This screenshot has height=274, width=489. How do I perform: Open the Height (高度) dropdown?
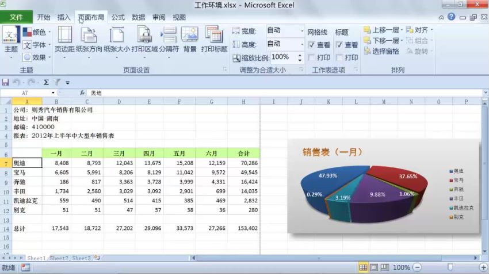tap(301, 44)
